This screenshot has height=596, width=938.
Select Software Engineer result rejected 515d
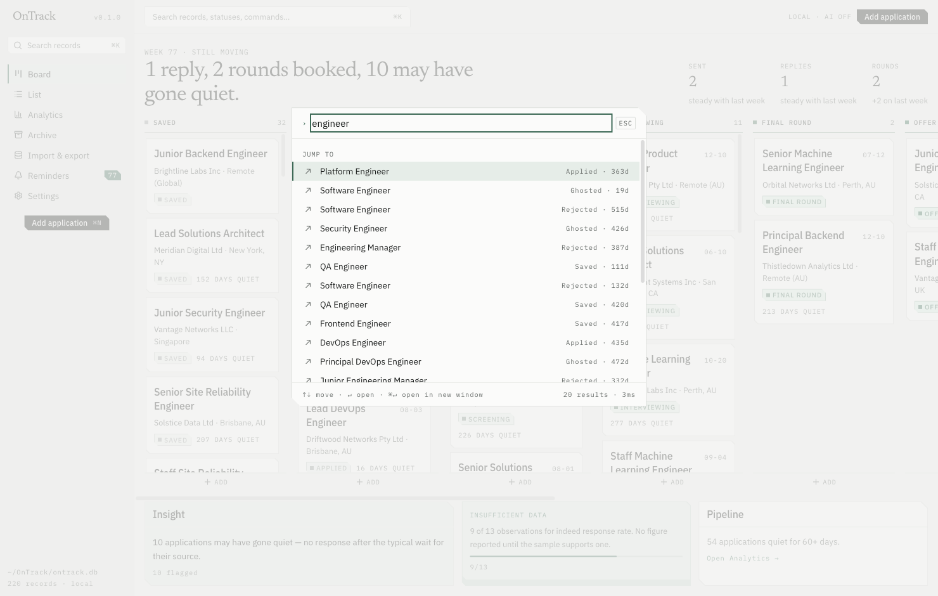point(466,209)
